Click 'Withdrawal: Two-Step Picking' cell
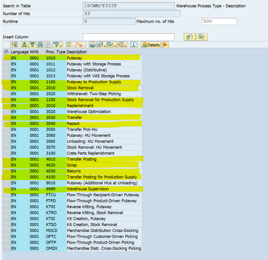This screenshot has height=260, width=268. pos(104,94)
